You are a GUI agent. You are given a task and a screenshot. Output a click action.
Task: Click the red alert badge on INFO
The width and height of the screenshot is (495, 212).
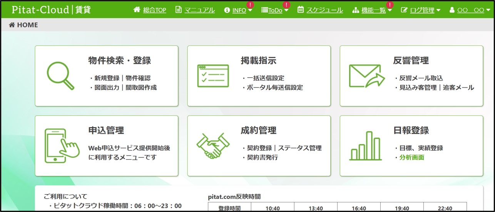coord(250,5)
